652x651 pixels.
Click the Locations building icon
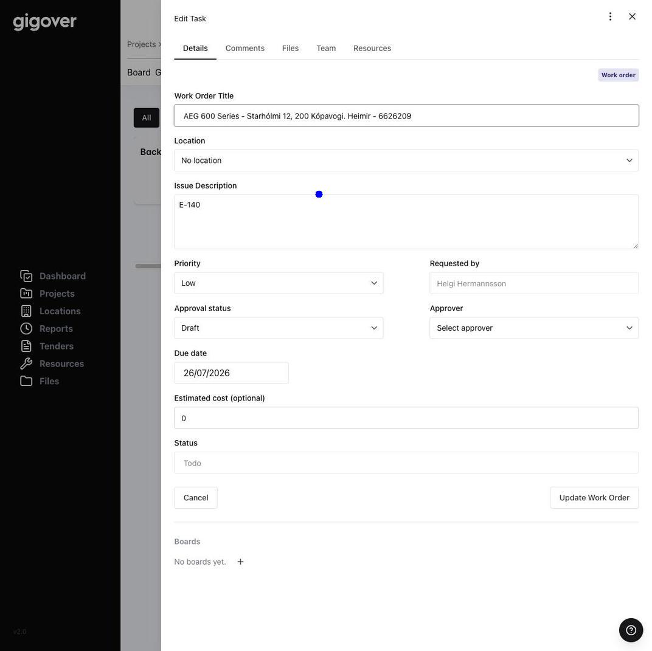(26, 311)
